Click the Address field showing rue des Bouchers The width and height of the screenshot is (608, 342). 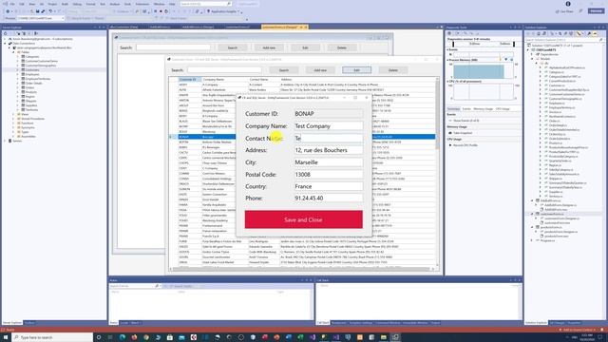(329, 150)
